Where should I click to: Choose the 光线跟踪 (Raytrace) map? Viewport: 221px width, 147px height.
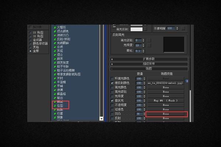click(x=63, y=43)
